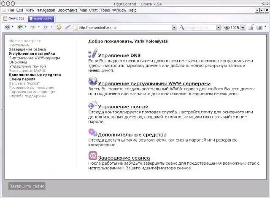Expand the Google search dropdown

pyautogui.click(x=219, y=27)
